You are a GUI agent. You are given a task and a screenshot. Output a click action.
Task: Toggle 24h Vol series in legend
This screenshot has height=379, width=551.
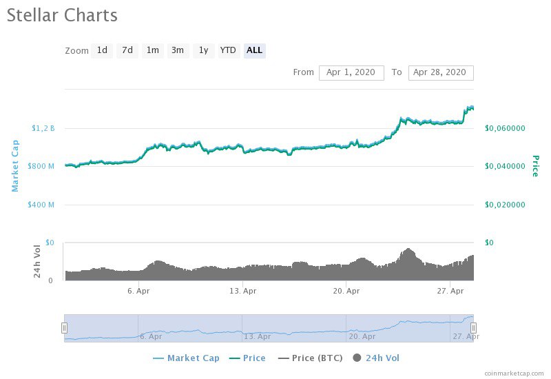376,358
